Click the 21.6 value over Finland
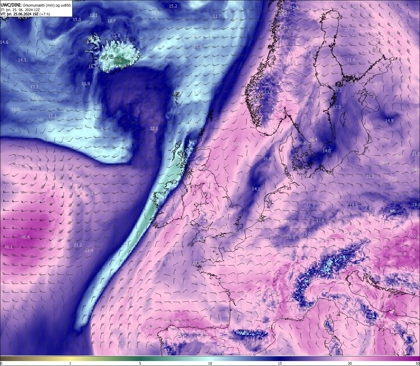Image resolution: width=420 pixels, height=366 pixels. [351, 60]
